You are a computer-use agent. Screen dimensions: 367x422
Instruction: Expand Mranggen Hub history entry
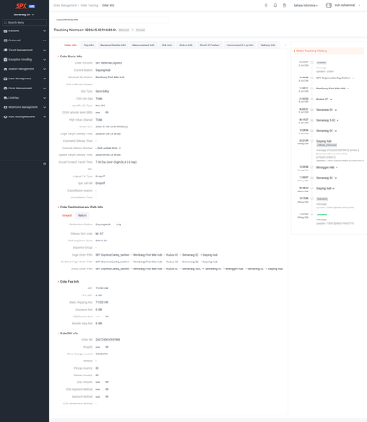pos(337,168)
